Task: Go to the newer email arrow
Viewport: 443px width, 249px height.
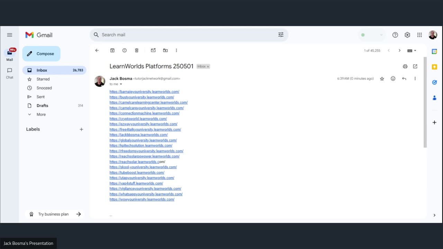Action: (389, 50)
